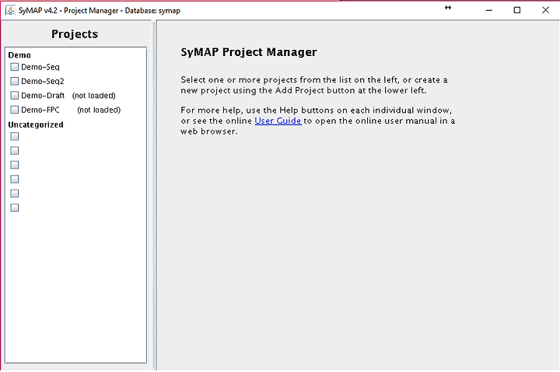
Task: Click the Demo category heading
Action: pos(19,55)
